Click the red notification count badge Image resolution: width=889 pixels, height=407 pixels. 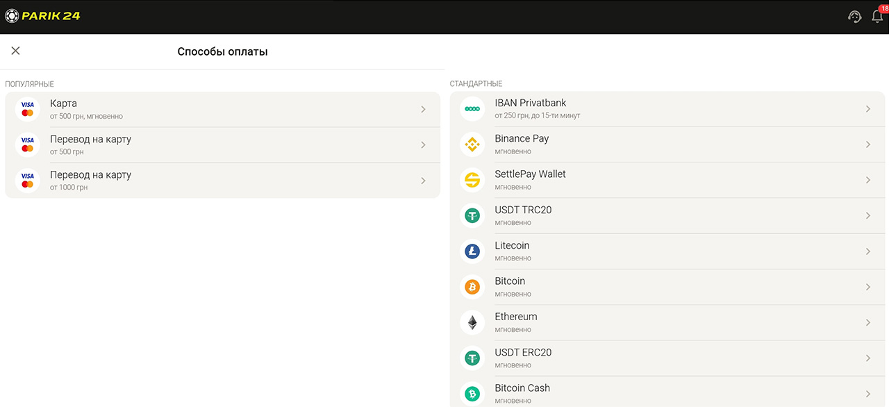(883, 8)
